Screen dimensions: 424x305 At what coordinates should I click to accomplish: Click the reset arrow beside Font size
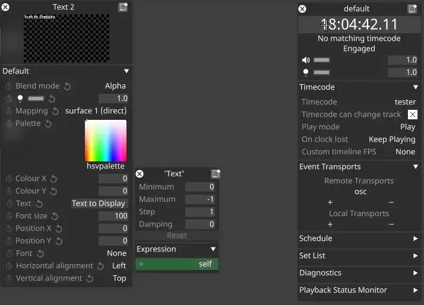55,217
